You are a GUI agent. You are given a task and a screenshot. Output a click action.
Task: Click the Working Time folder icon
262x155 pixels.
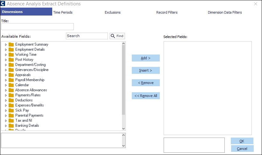coord(11,55)
